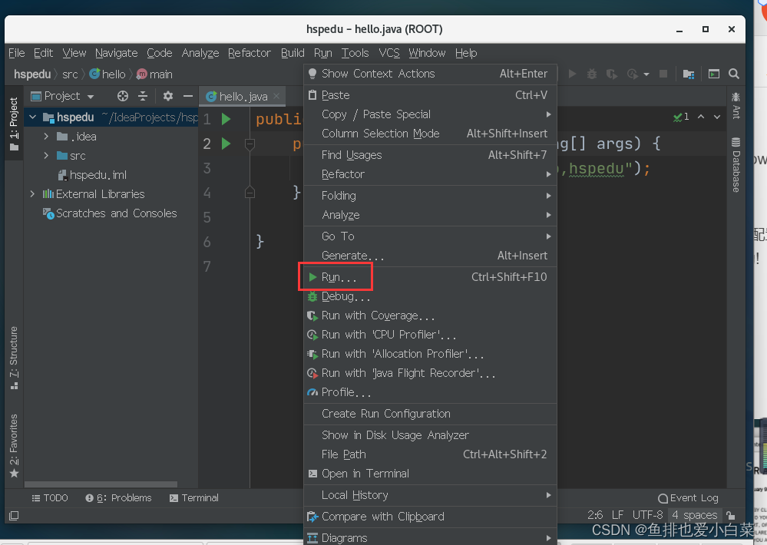Click the hello breadcrumb in navigation bar
Image resolution: width=767 pixels, height=545 pixels.
click(107, 74)
